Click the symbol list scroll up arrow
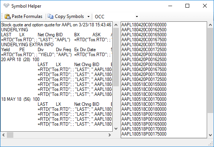 [x=210, y=25]
